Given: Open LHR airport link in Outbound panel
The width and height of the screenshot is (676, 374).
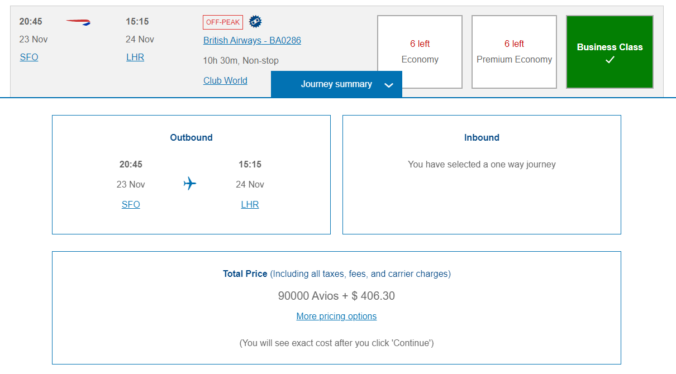Looking at the screenshot, I should 250,204.
